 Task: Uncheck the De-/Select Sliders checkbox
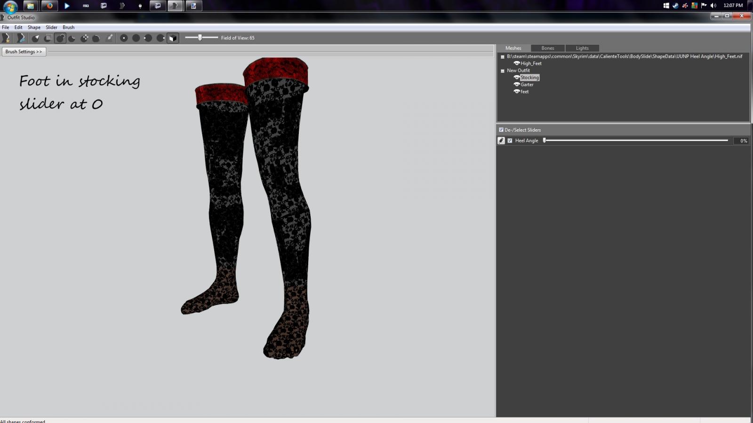501,130
